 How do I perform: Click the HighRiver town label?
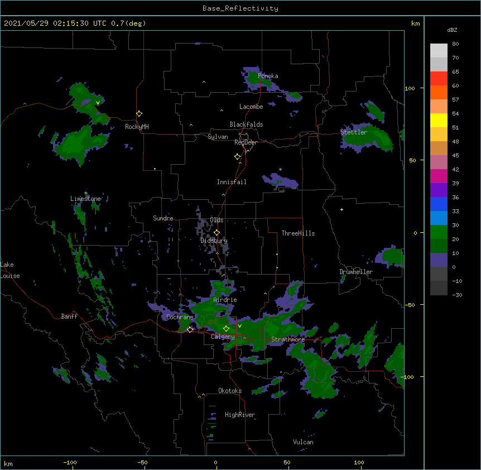(240, 415)
